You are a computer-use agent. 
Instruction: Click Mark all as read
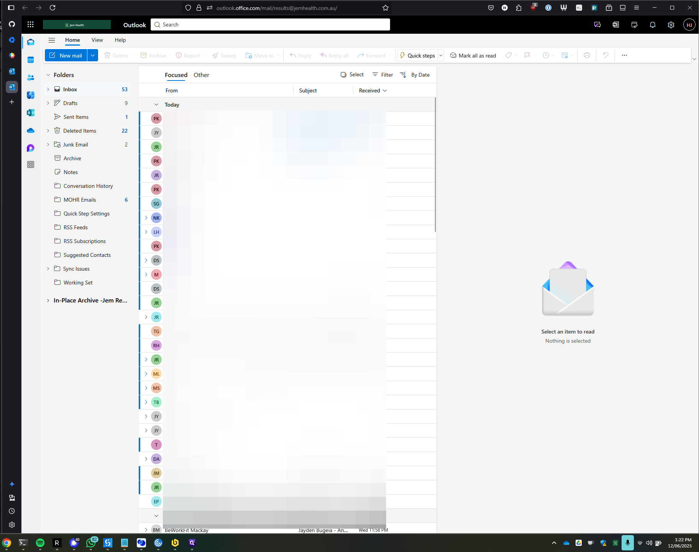(x=473, y=55)
